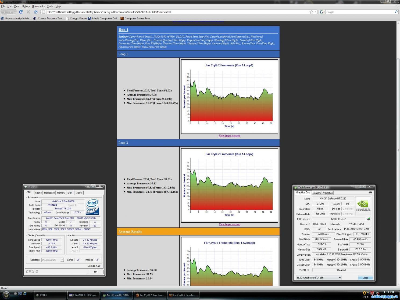The image size is (400, 300).
Task: Click the NVIDIA logo in GPU-Z
Action: point(363,206)
